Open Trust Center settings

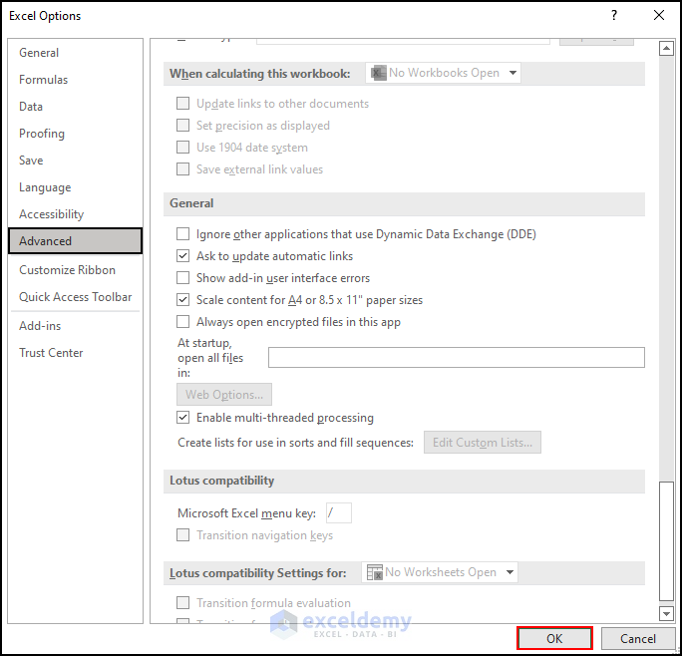[51, 353]
